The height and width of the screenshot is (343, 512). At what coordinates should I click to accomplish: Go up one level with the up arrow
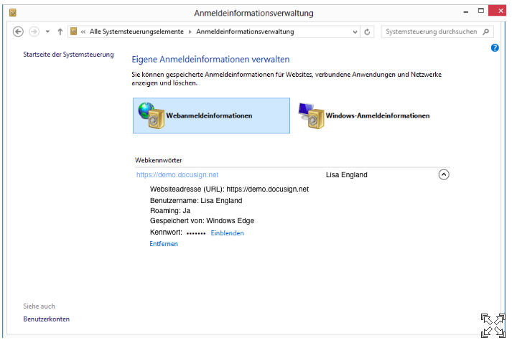[x=60, y=32]
